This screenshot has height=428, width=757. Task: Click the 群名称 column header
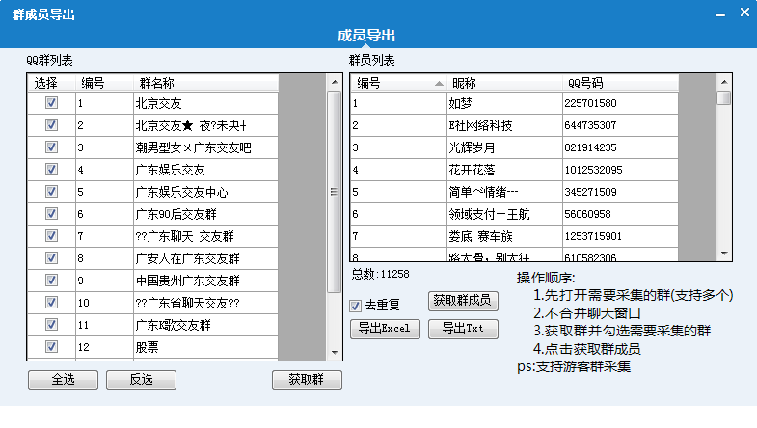coord(205,83)
